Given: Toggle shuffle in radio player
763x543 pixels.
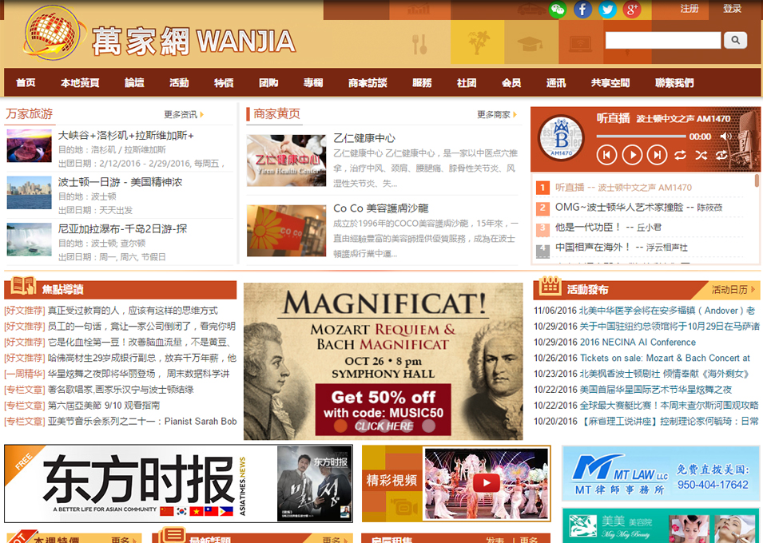Looking at the screenshot, I should click(701, 155).
